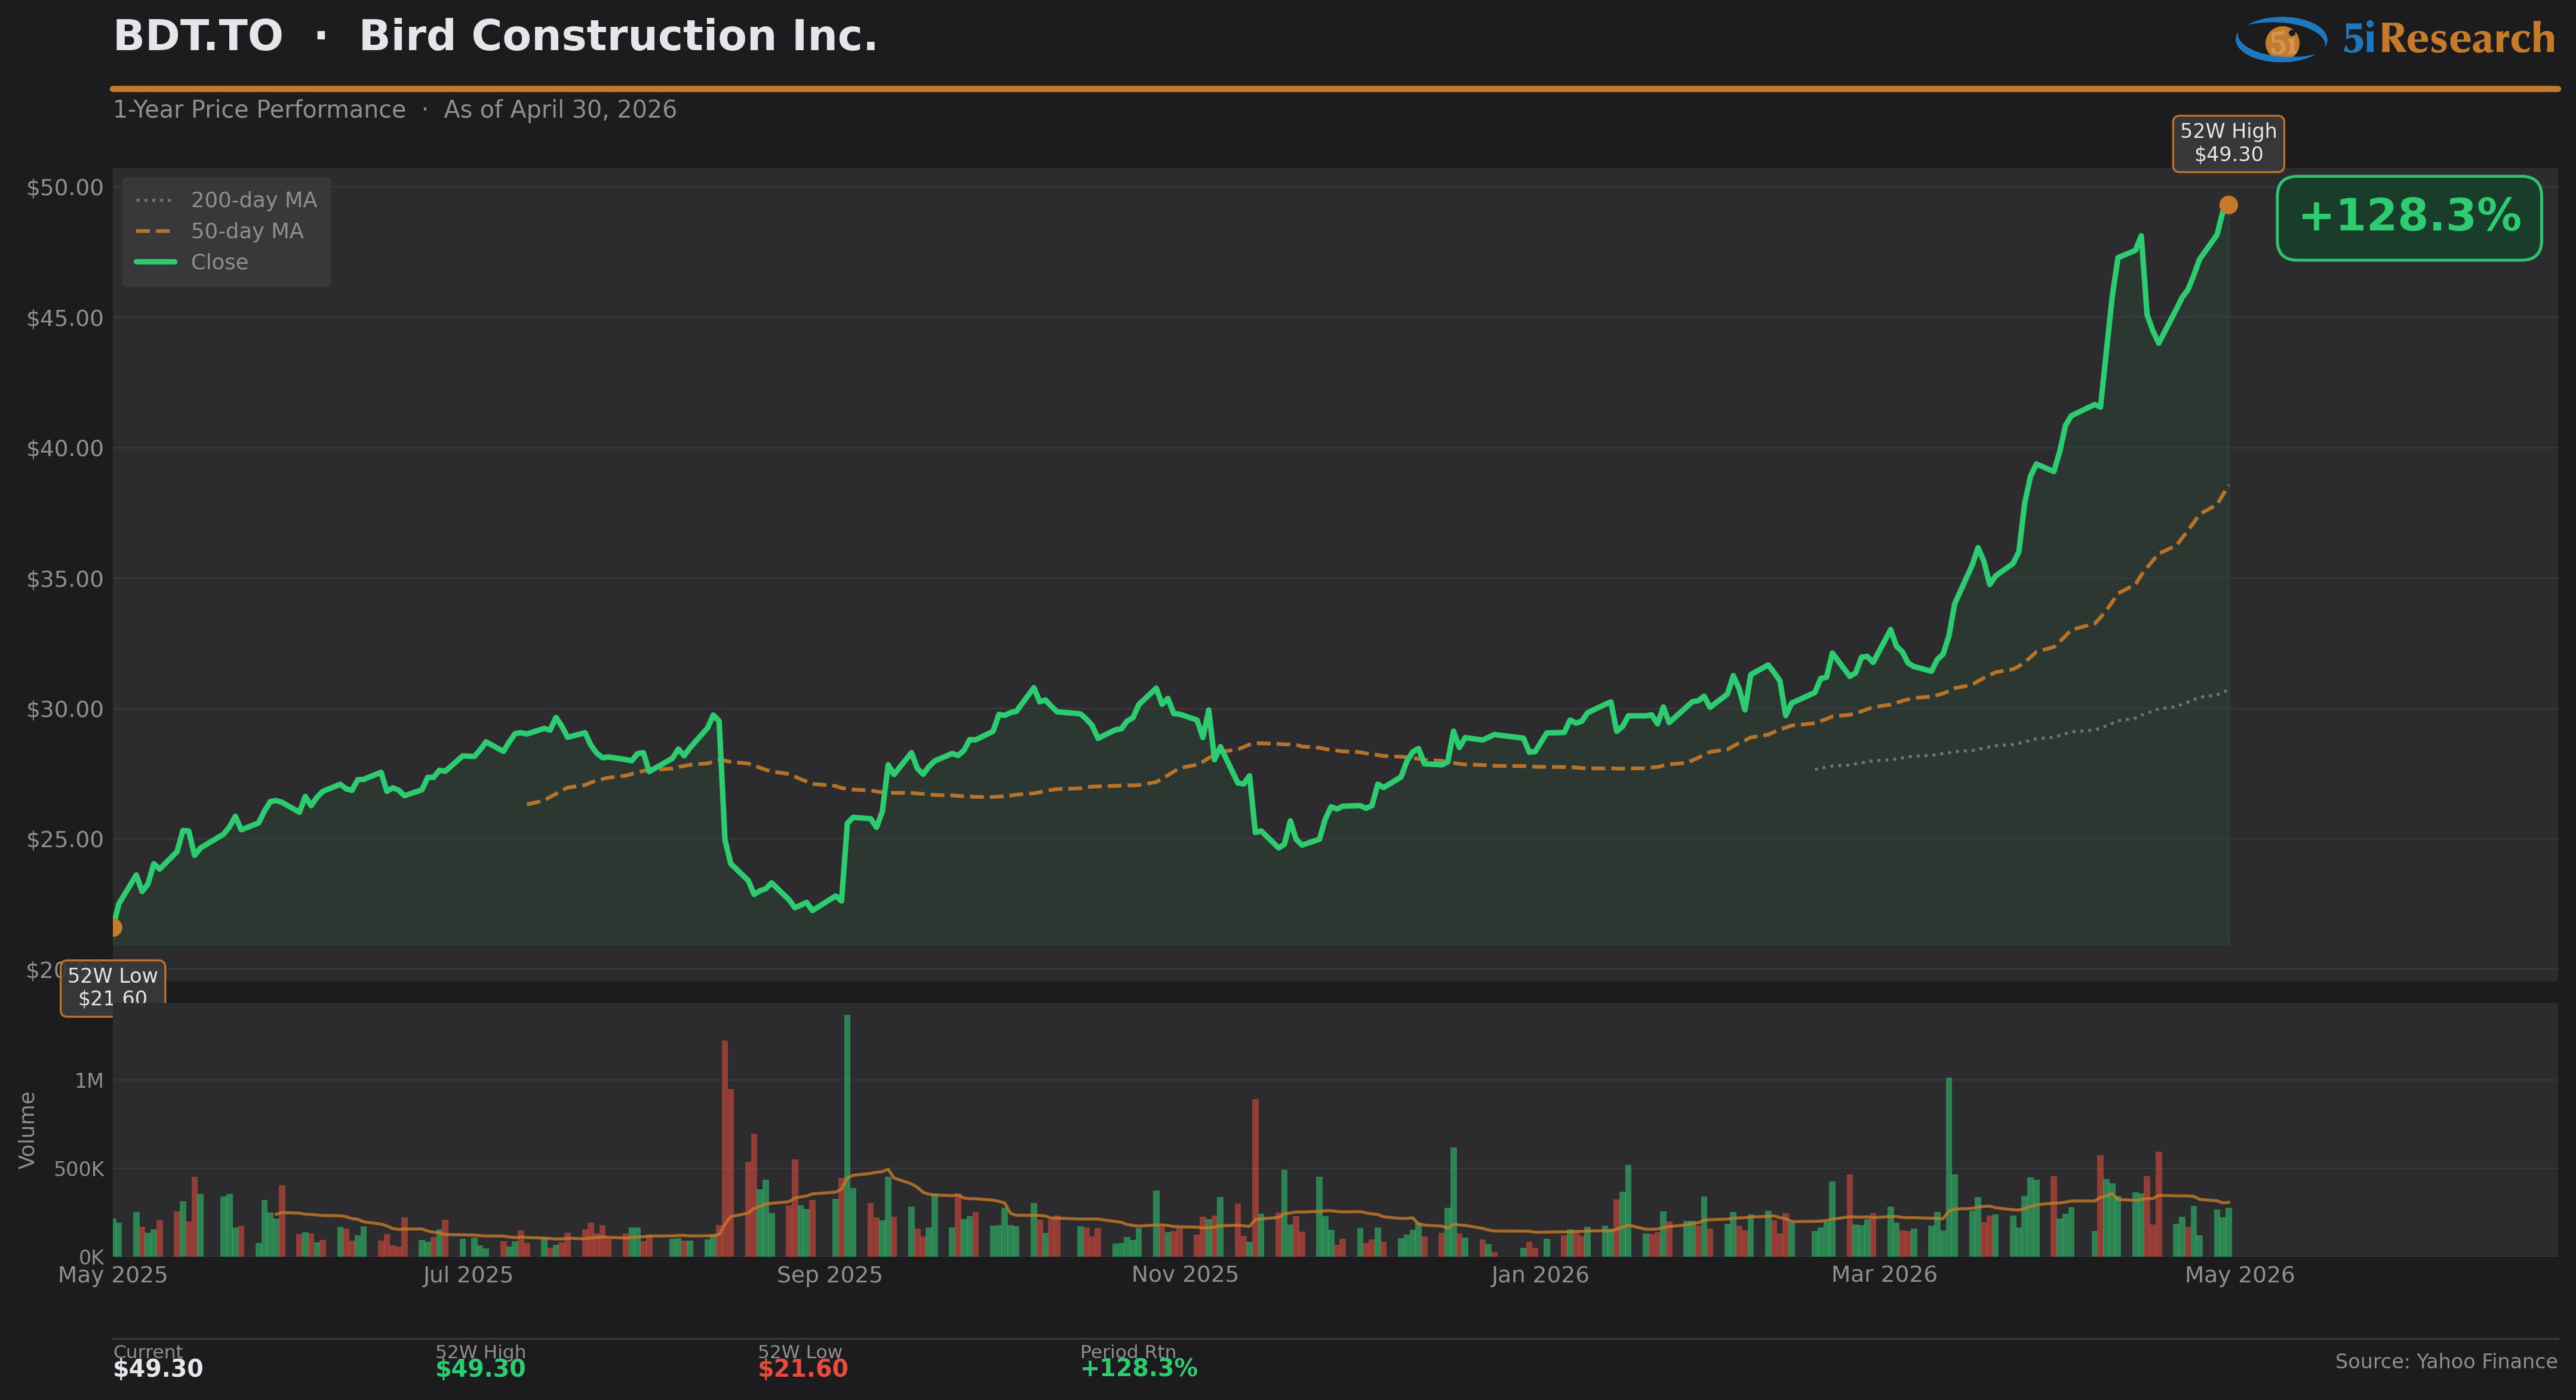The width and height of the screenshot is (2576, 1400).
Task: Click the Source: Yahoo Finance text
Action: pos(2446,1361)
